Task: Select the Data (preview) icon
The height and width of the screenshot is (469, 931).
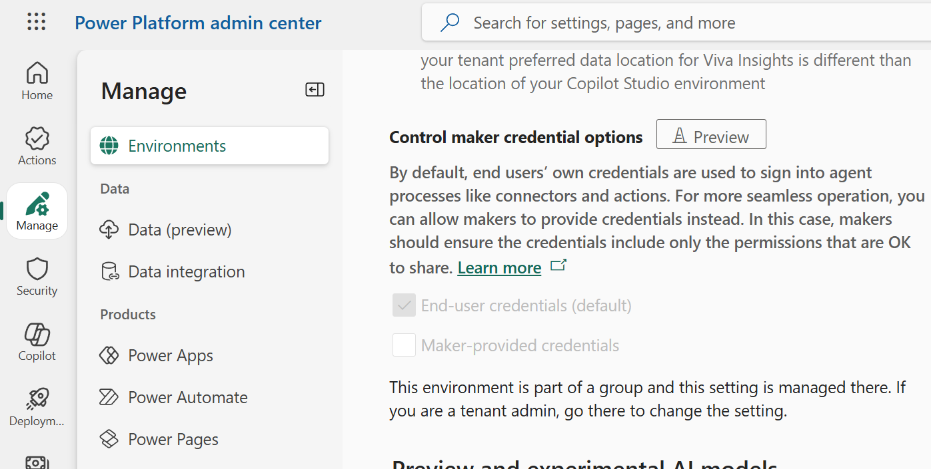Action: (x=109, y=230)
